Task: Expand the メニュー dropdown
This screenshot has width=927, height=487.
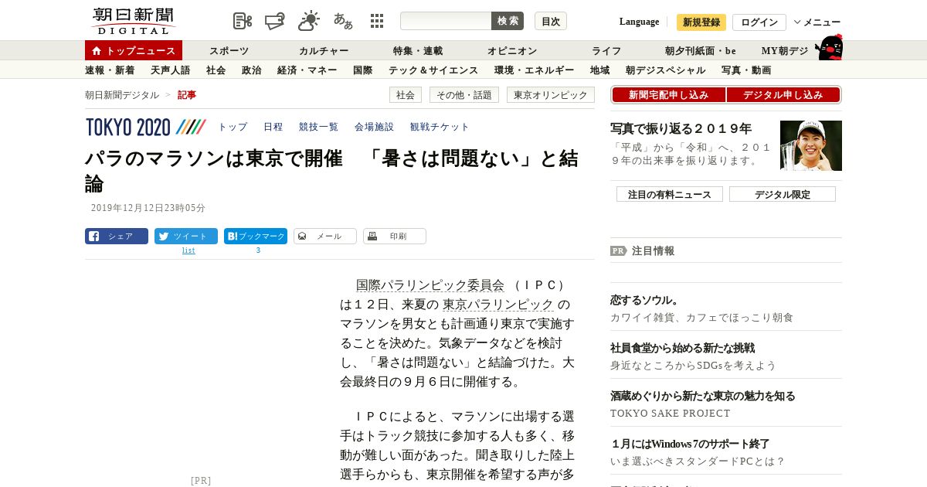Action: pos(817,22)
